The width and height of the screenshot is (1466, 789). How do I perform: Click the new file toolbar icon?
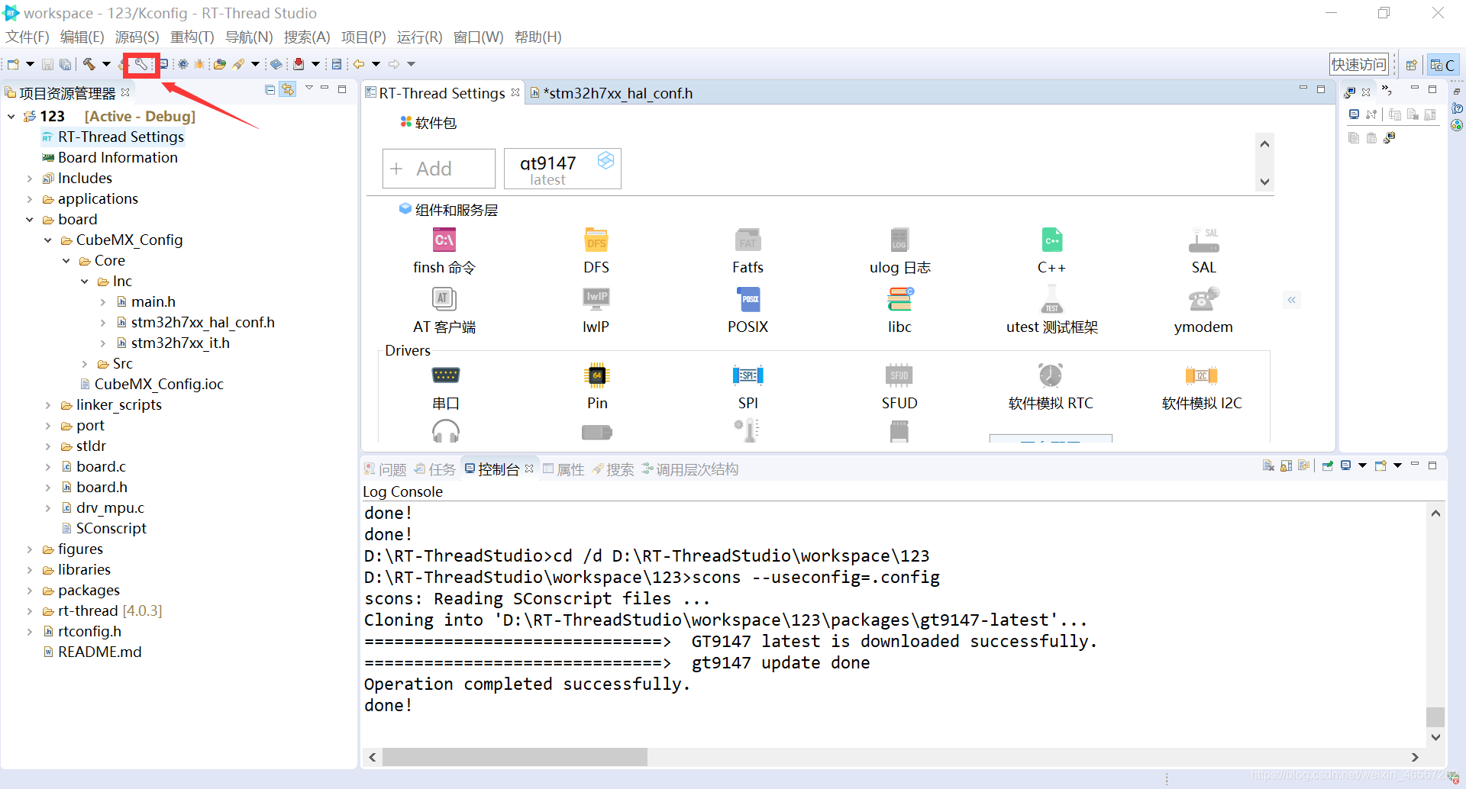(13, 64)
